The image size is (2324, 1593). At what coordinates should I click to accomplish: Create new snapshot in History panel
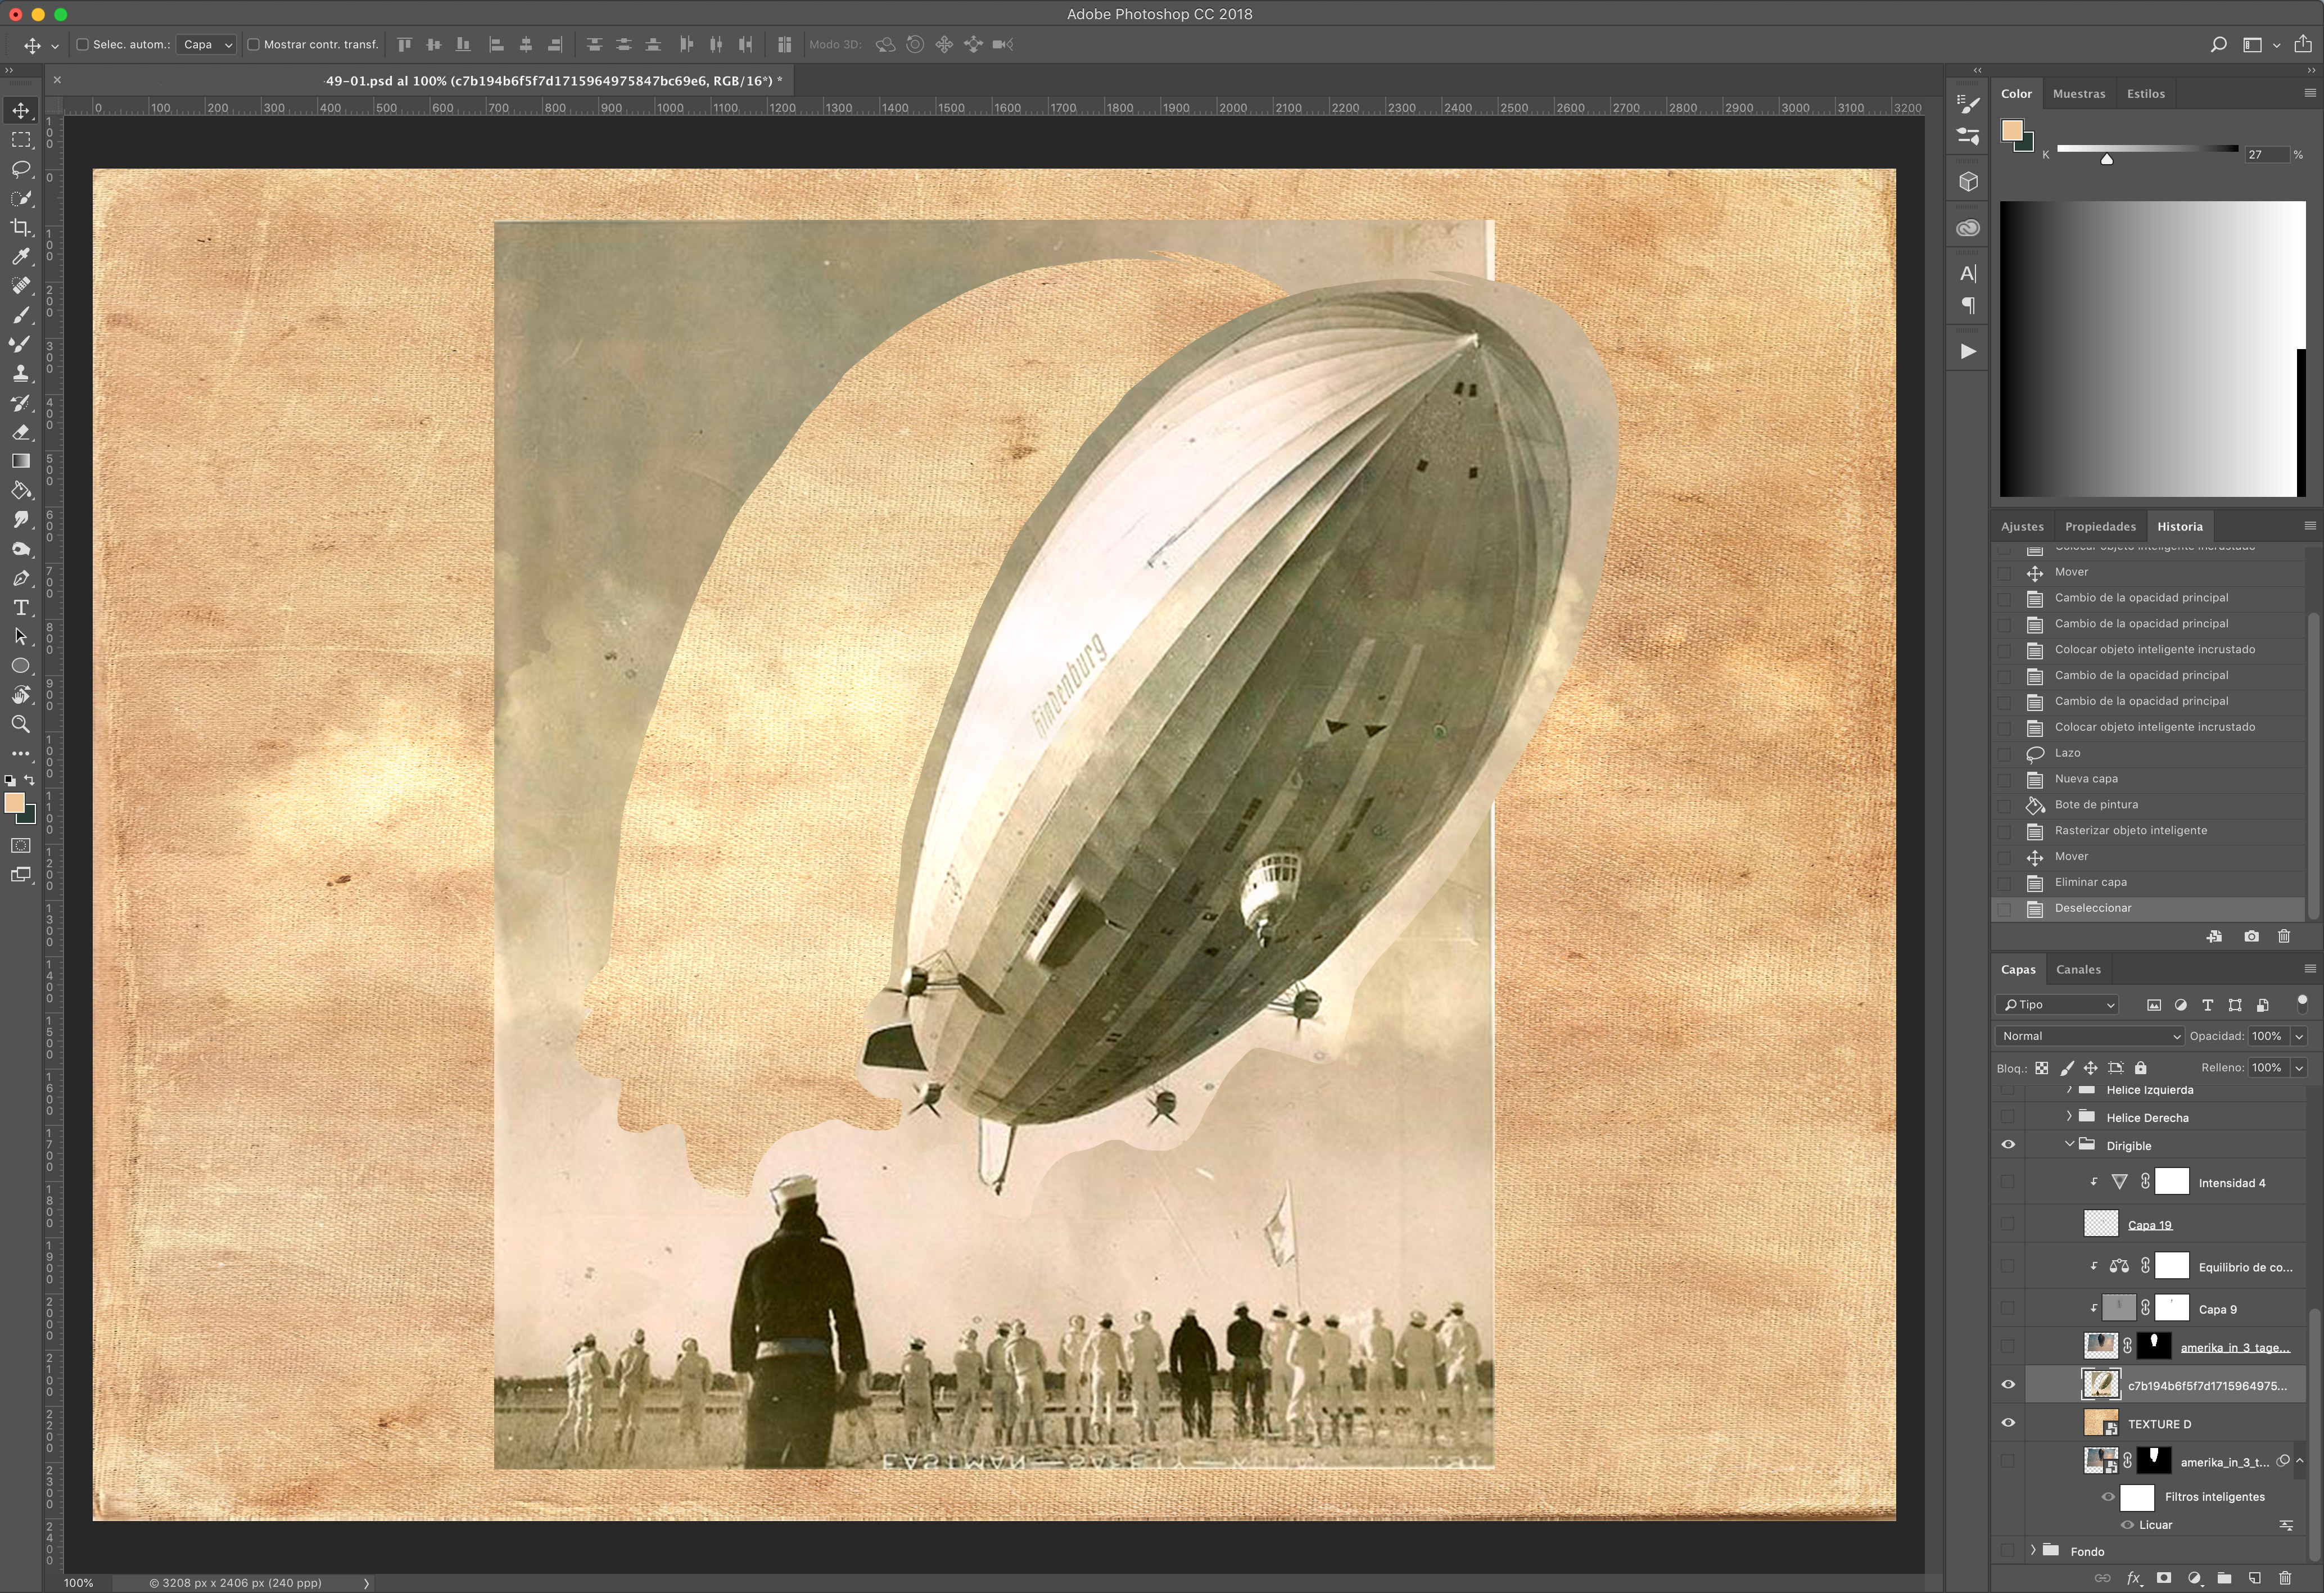[x=2251, y=936]
